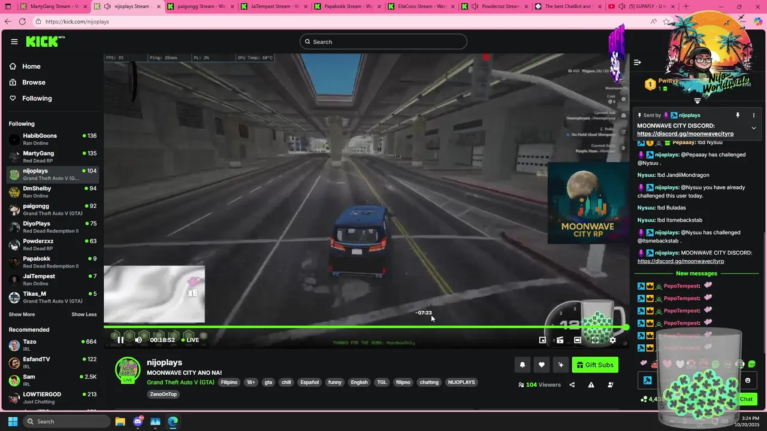Expand the pinned message chevron
This screenshot has width=767, height=431.
(754, 128)
